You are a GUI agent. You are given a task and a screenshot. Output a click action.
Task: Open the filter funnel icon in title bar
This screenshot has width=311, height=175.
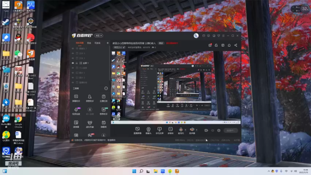coord(218,36)
